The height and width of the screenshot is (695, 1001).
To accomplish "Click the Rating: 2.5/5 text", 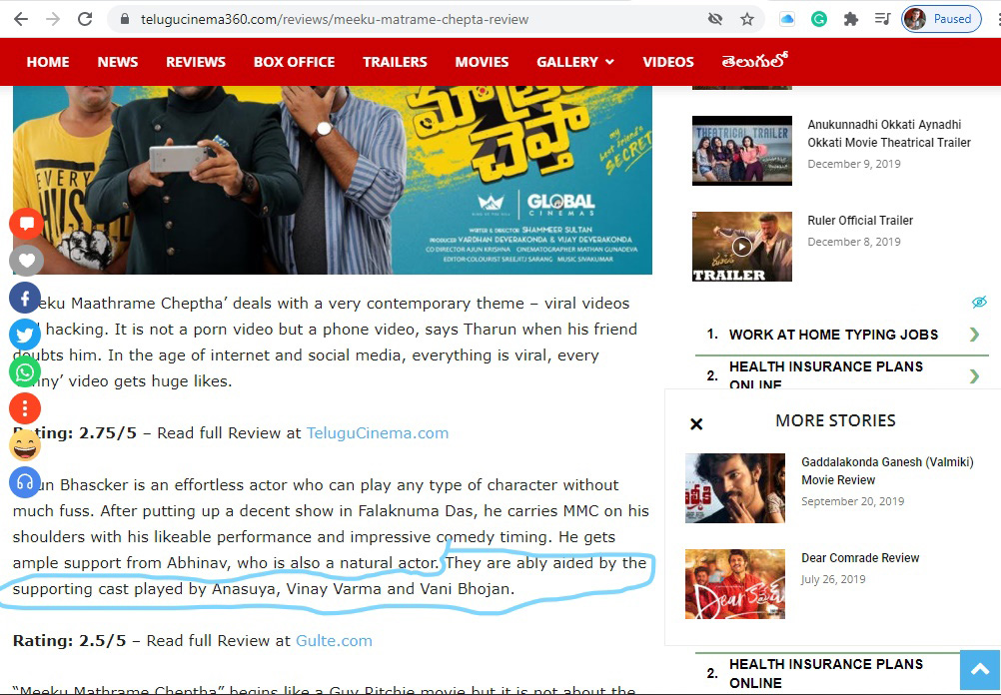I will point(70,641).
